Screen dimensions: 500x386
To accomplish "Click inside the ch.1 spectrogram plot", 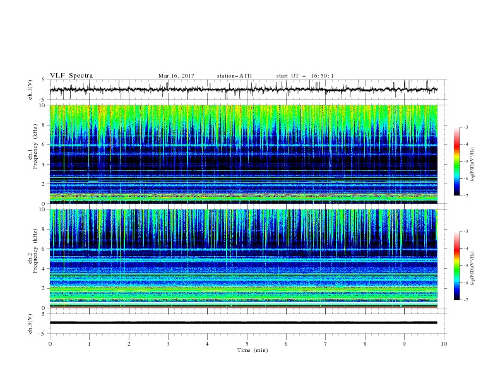I will [x=244, y=154].
